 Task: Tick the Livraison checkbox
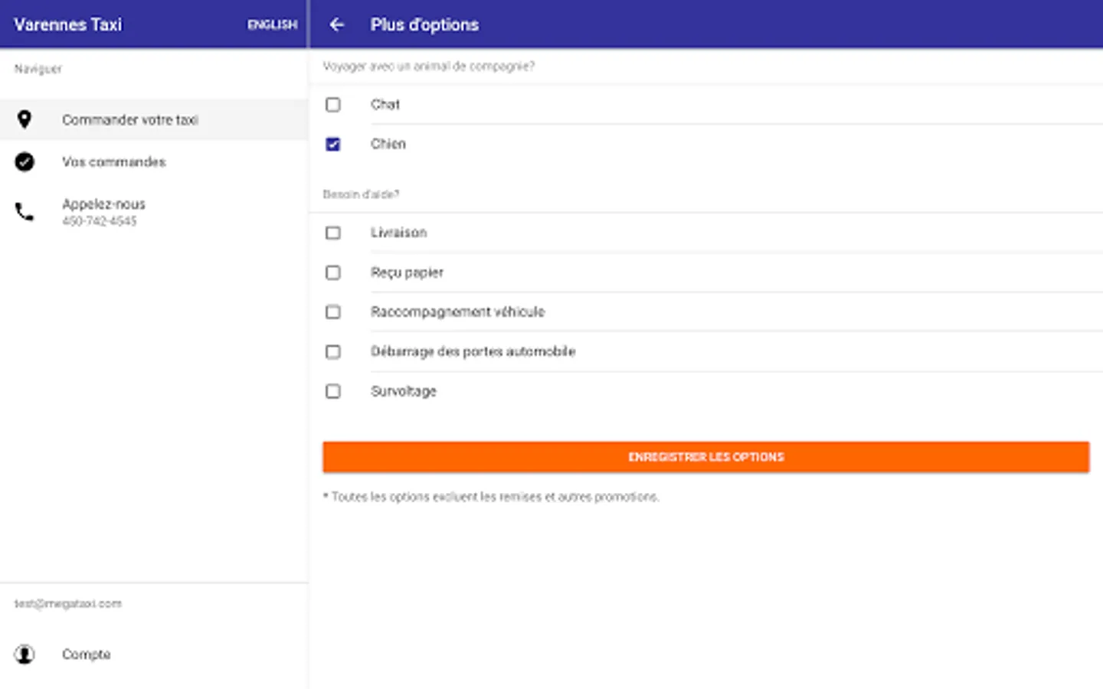click(333, 233)
